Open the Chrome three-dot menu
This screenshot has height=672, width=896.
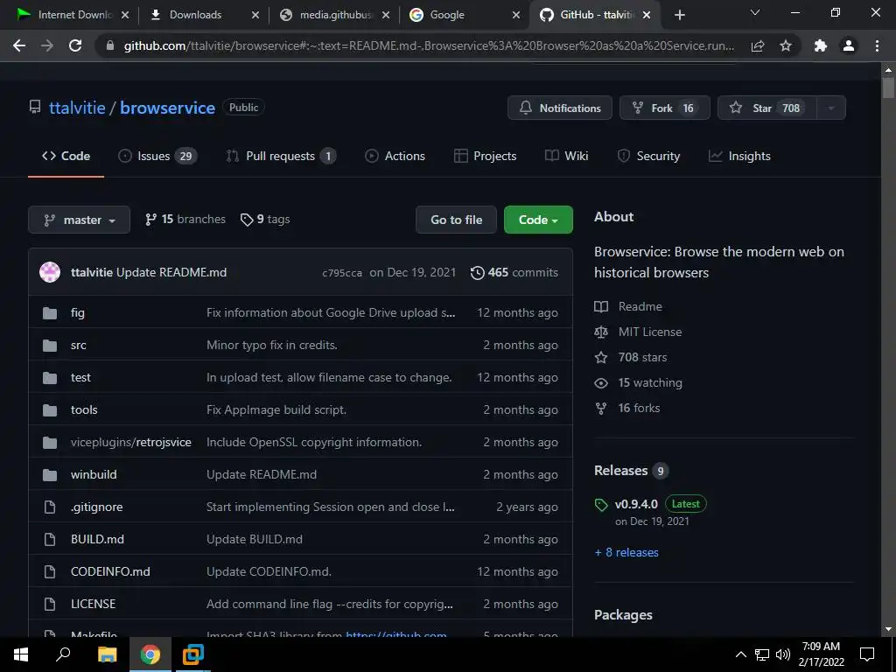coord(877,45)
